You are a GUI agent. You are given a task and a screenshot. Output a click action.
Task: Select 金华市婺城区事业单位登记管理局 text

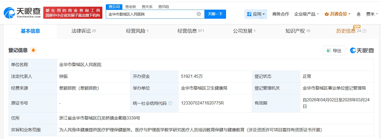pos(334,88)
